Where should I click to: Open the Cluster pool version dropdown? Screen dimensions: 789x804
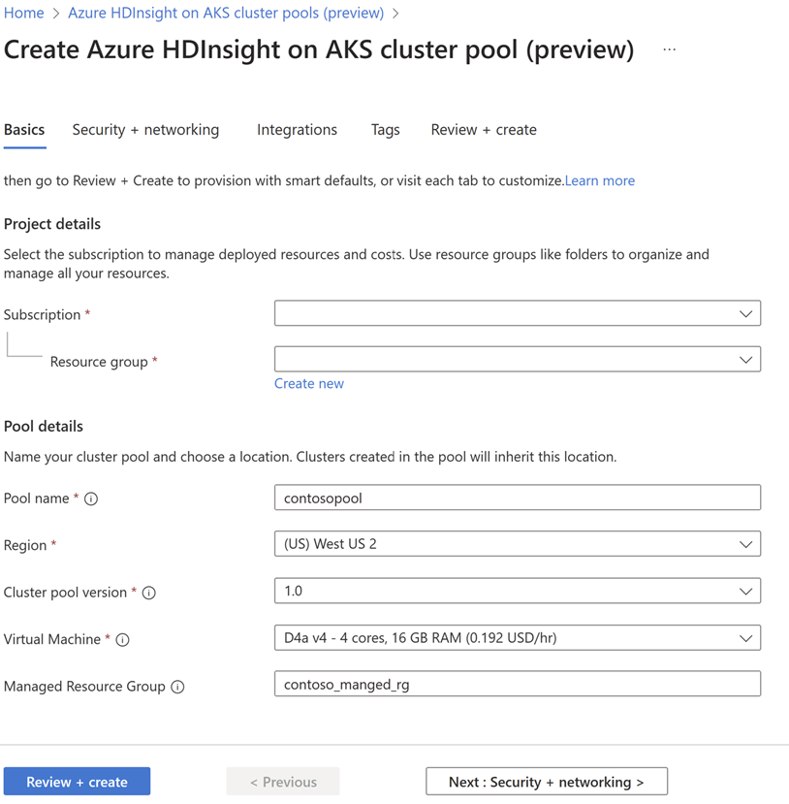coord(517,591)
